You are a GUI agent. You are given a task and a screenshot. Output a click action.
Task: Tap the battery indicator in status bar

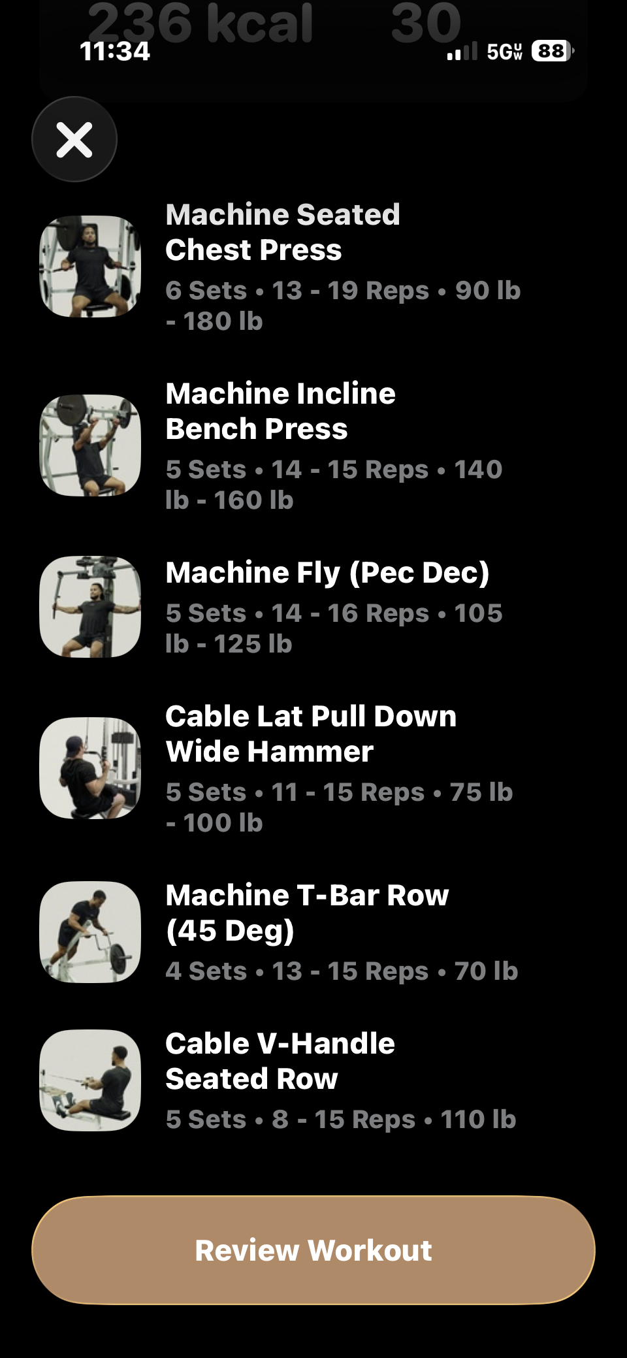point(553,51)
